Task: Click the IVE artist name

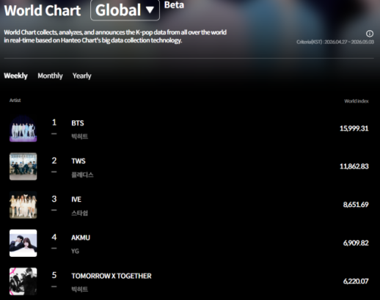Action: 76,200
